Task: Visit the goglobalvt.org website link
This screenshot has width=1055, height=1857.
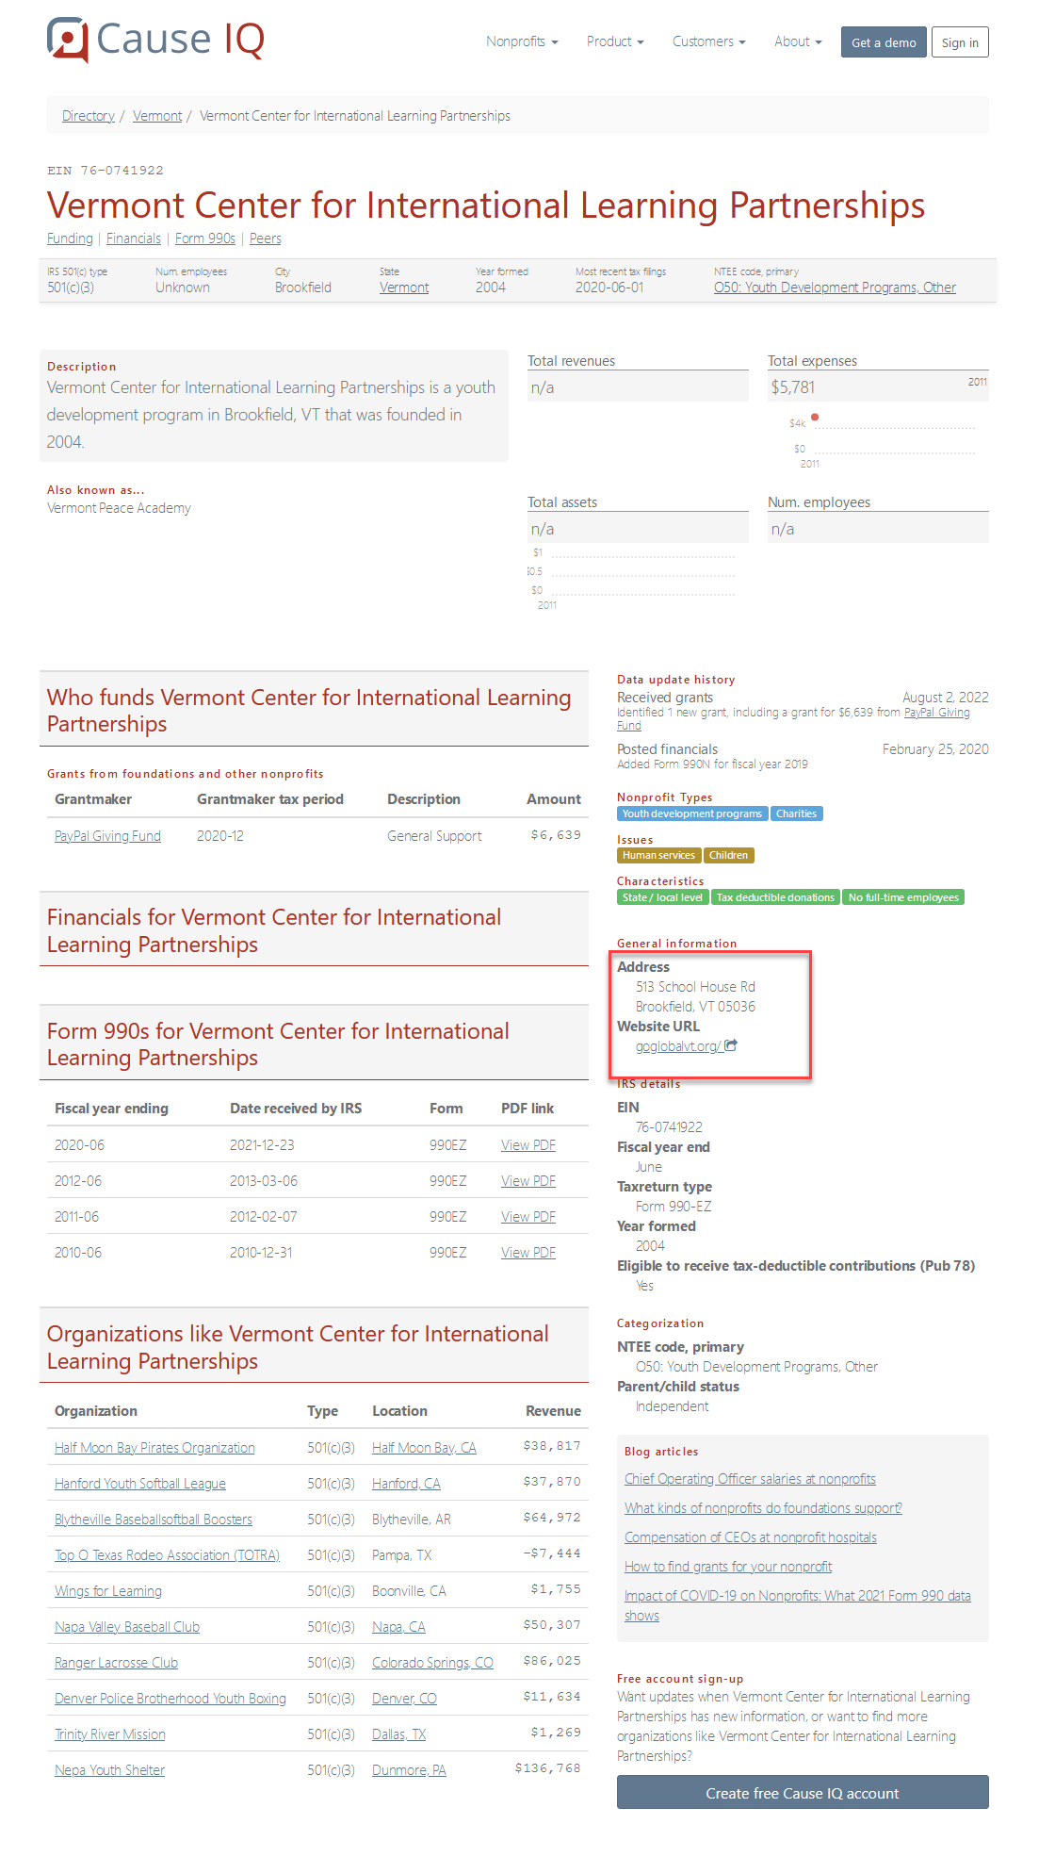Action: [x=678, y=1046]
